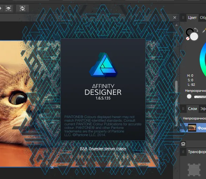Click the PANTONE colours disclaimer text
The image size is (206, 179).
click(103, 126)
